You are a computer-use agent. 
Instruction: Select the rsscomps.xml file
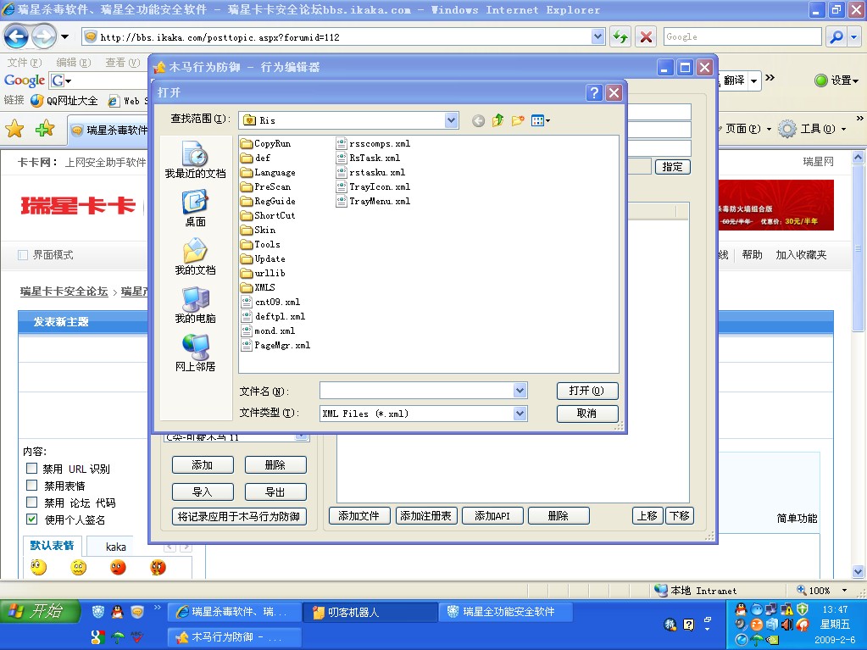[373, 144]
